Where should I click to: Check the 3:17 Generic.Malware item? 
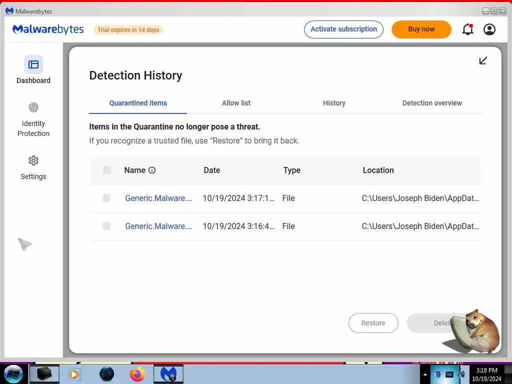106,198
